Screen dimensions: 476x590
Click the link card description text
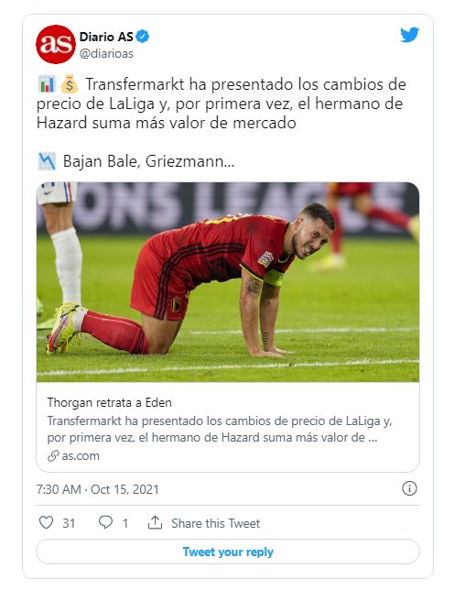pyautogui.click(x=220, y=429)
